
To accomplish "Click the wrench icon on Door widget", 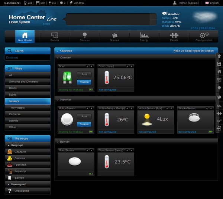I will point(87,66).
